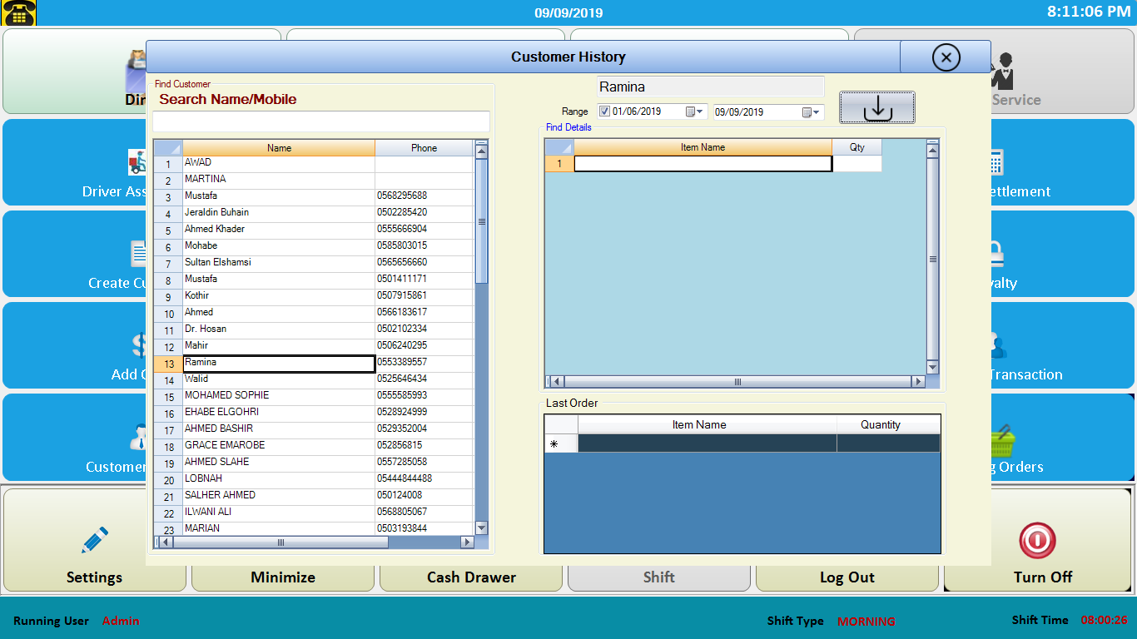
Task: Click customer list horizontal scroll right arrow
Action: [467, 542]
